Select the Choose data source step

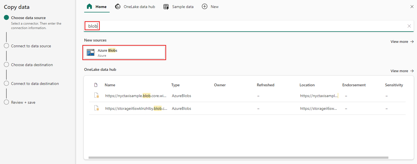click(x=28, y=18)
